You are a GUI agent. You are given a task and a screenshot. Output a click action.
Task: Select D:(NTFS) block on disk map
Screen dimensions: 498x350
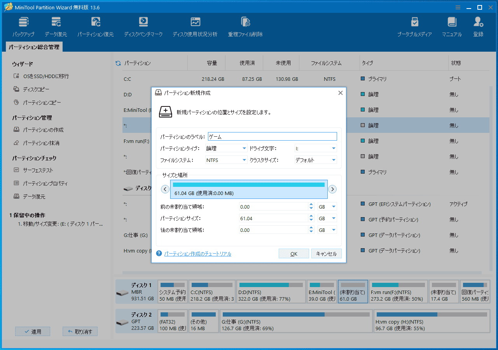tap(271, 292)
